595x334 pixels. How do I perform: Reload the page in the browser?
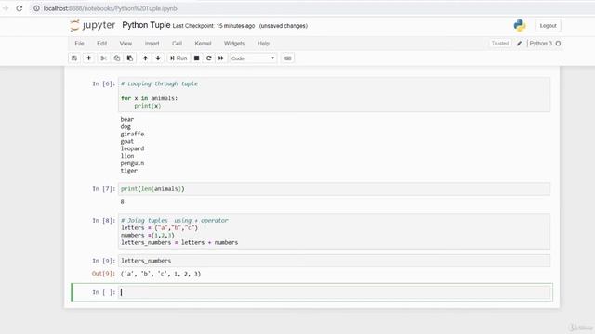[x=20, y=8]
